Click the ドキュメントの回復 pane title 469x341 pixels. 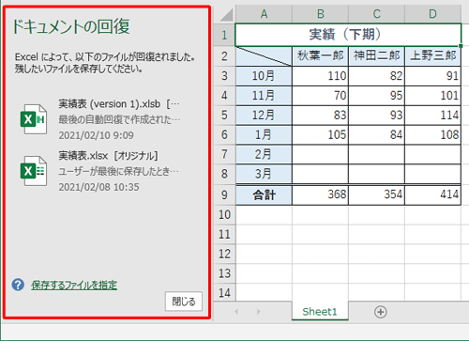coord(70,26)
